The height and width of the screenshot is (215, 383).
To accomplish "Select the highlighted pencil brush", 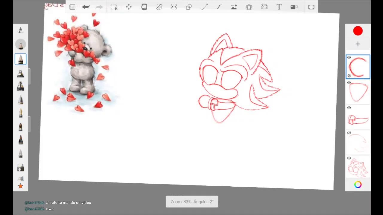I will 21,59.
